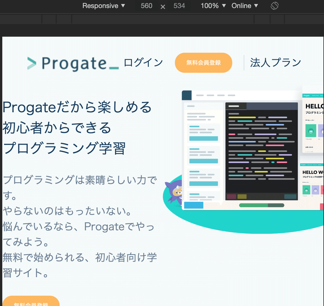324x306 pixels.
Task: Click the rotate device icon
Action: (x=274, y=6)
